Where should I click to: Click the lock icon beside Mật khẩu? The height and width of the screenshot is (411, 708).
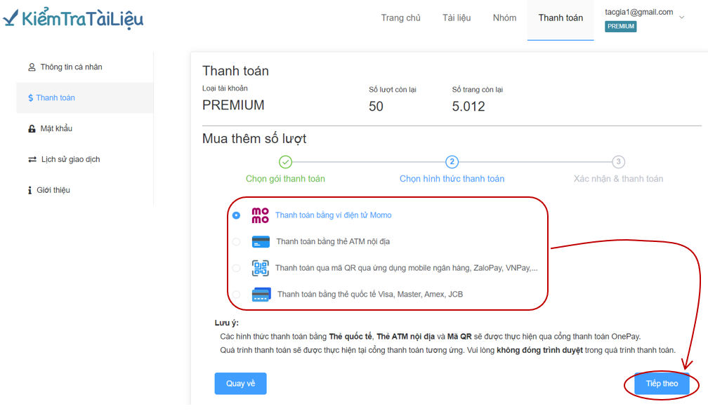[32, 129]
